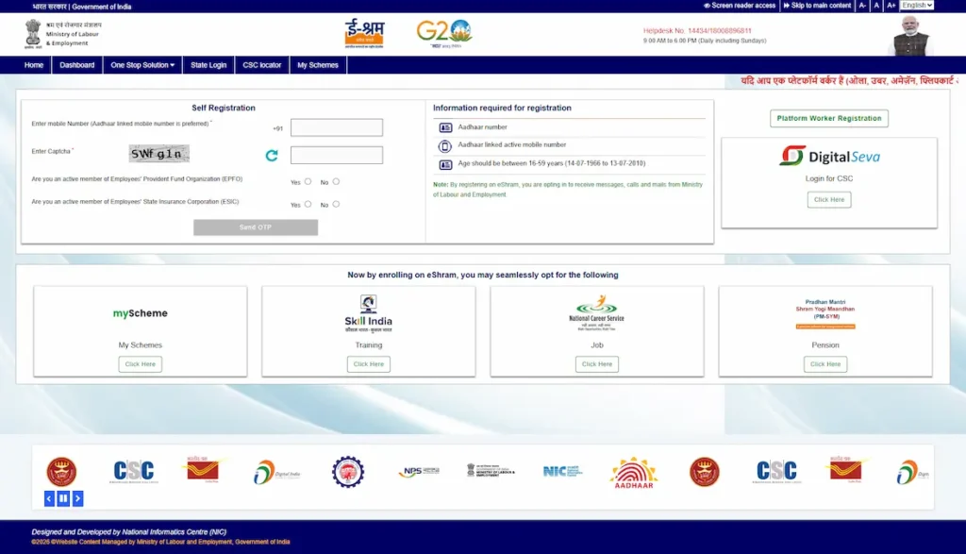The height and width of the screenshot is (554, 966).
Task: Expand the One Stop Solution menu
Action: click(142, 65)
